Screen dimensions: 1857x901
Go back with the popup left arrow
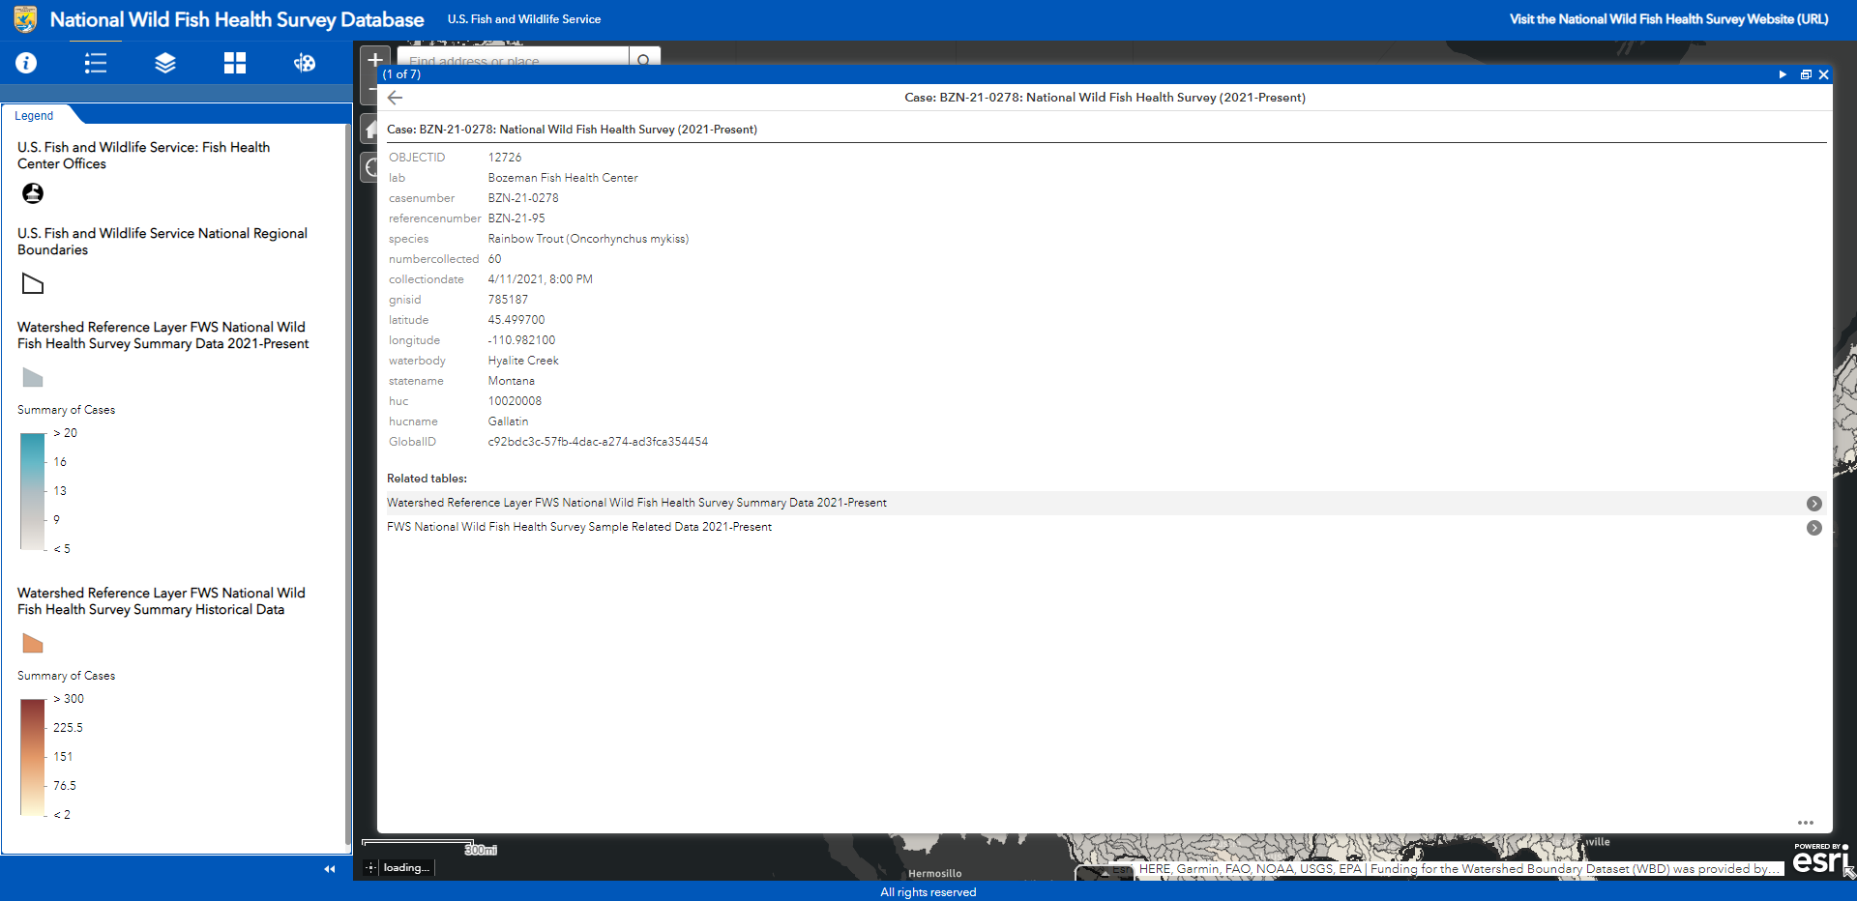395,98
